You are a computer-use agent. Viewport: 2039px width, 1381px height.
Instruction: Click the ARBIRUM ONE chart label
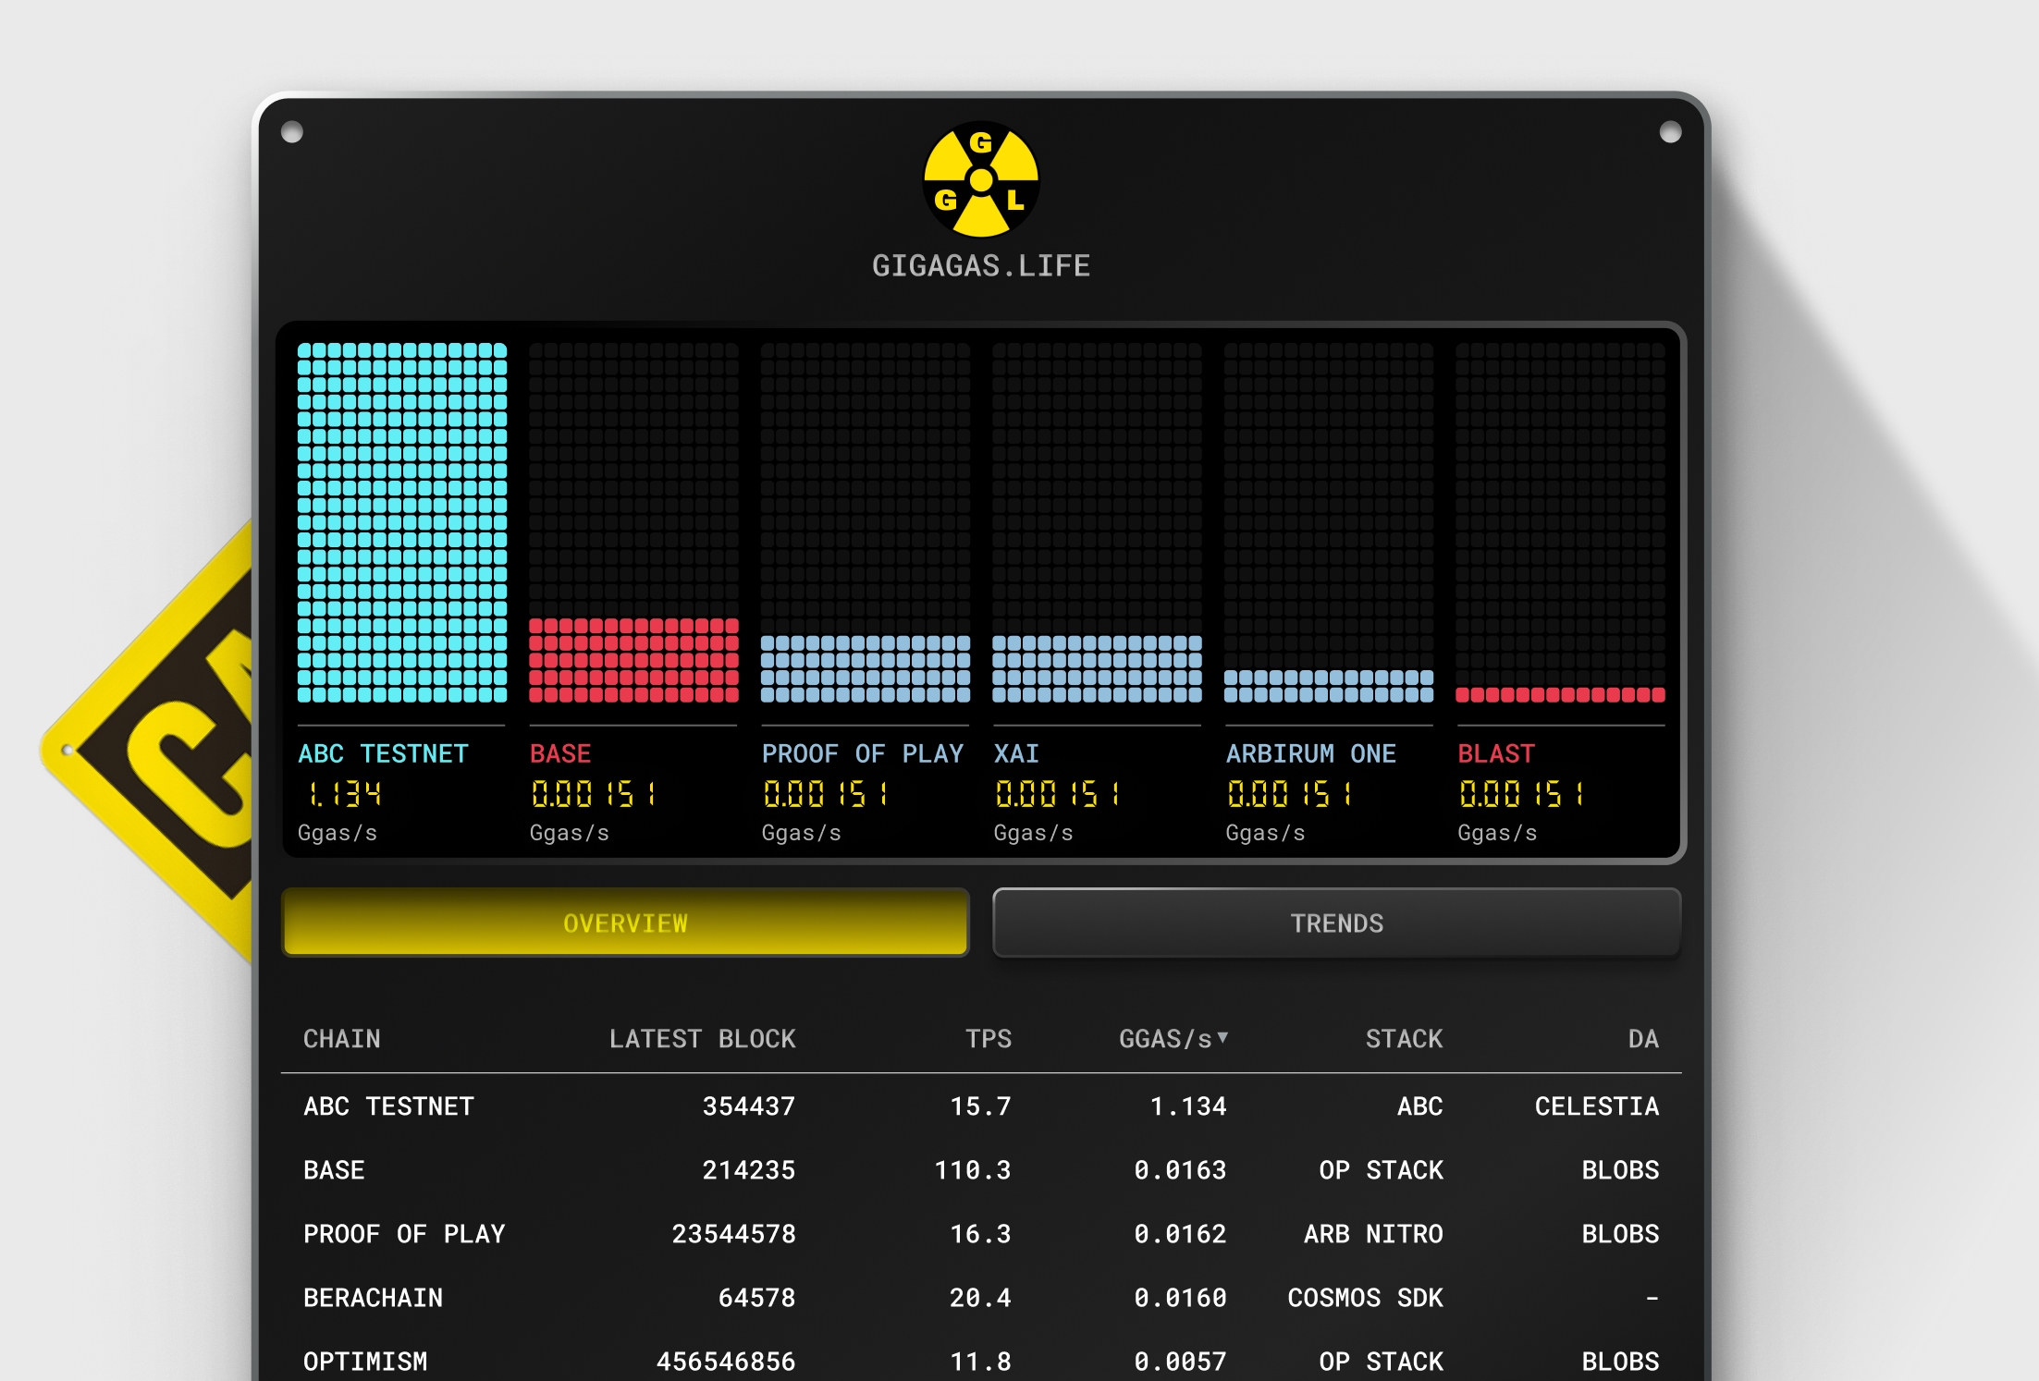coord(1311,753)
